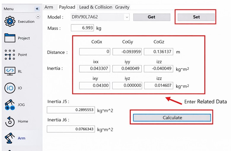Switch to the Lead & Collision tab
Viewport: 246px width, 151px height.
click(x=96, y=7)
